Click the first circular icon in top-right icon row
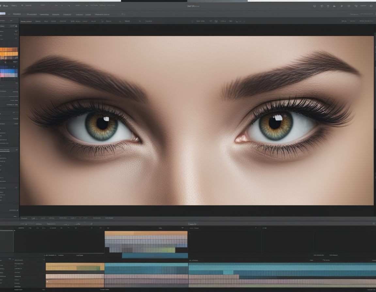The image size is (376, 292). (314, 6)
